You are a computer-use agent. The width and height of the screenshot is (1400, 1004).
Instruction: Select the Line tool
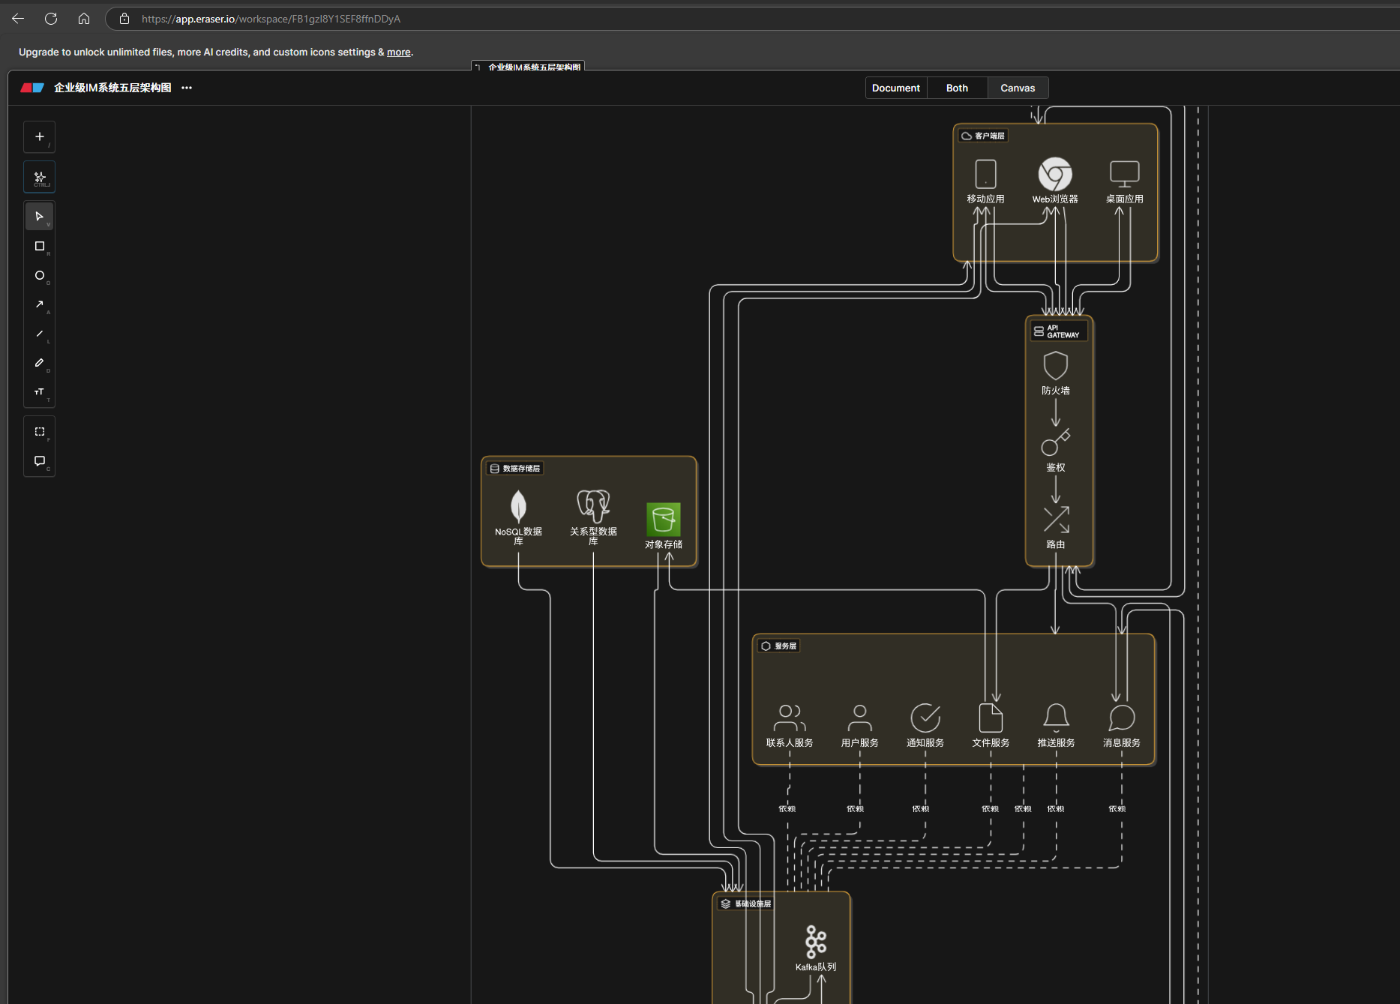40,334
